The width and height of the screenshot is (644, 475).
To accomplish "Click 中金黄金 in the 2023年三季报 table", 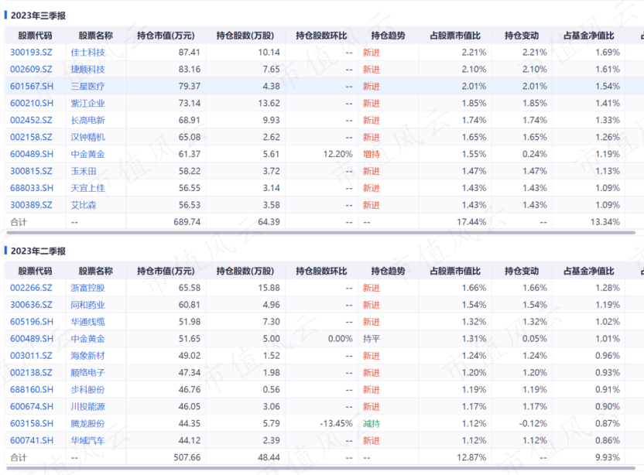I will [x=88, y=154].
